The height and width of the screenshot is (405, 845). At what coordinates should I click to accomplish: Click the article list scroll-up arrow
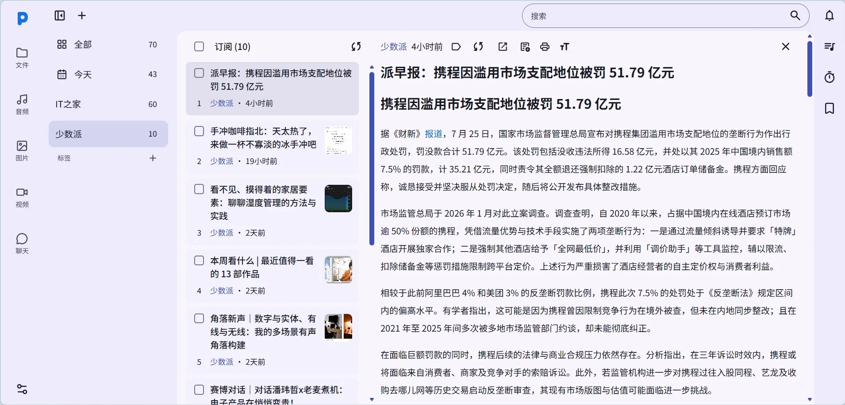(372, 67)
